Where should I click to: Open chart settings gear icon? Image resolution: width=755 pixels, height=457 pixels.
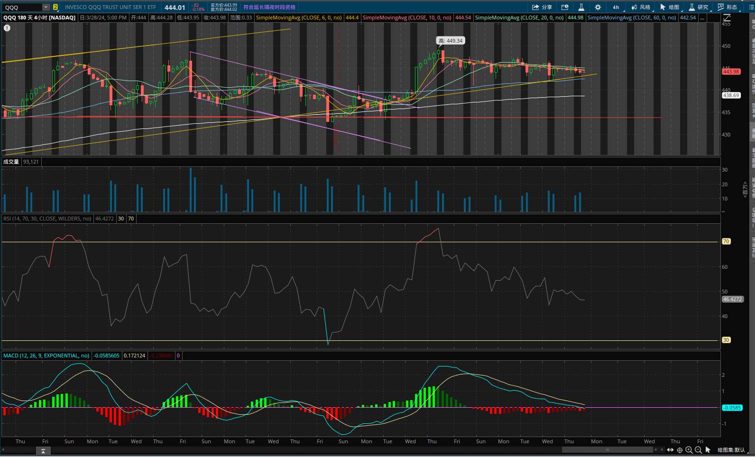coord(598,7)
